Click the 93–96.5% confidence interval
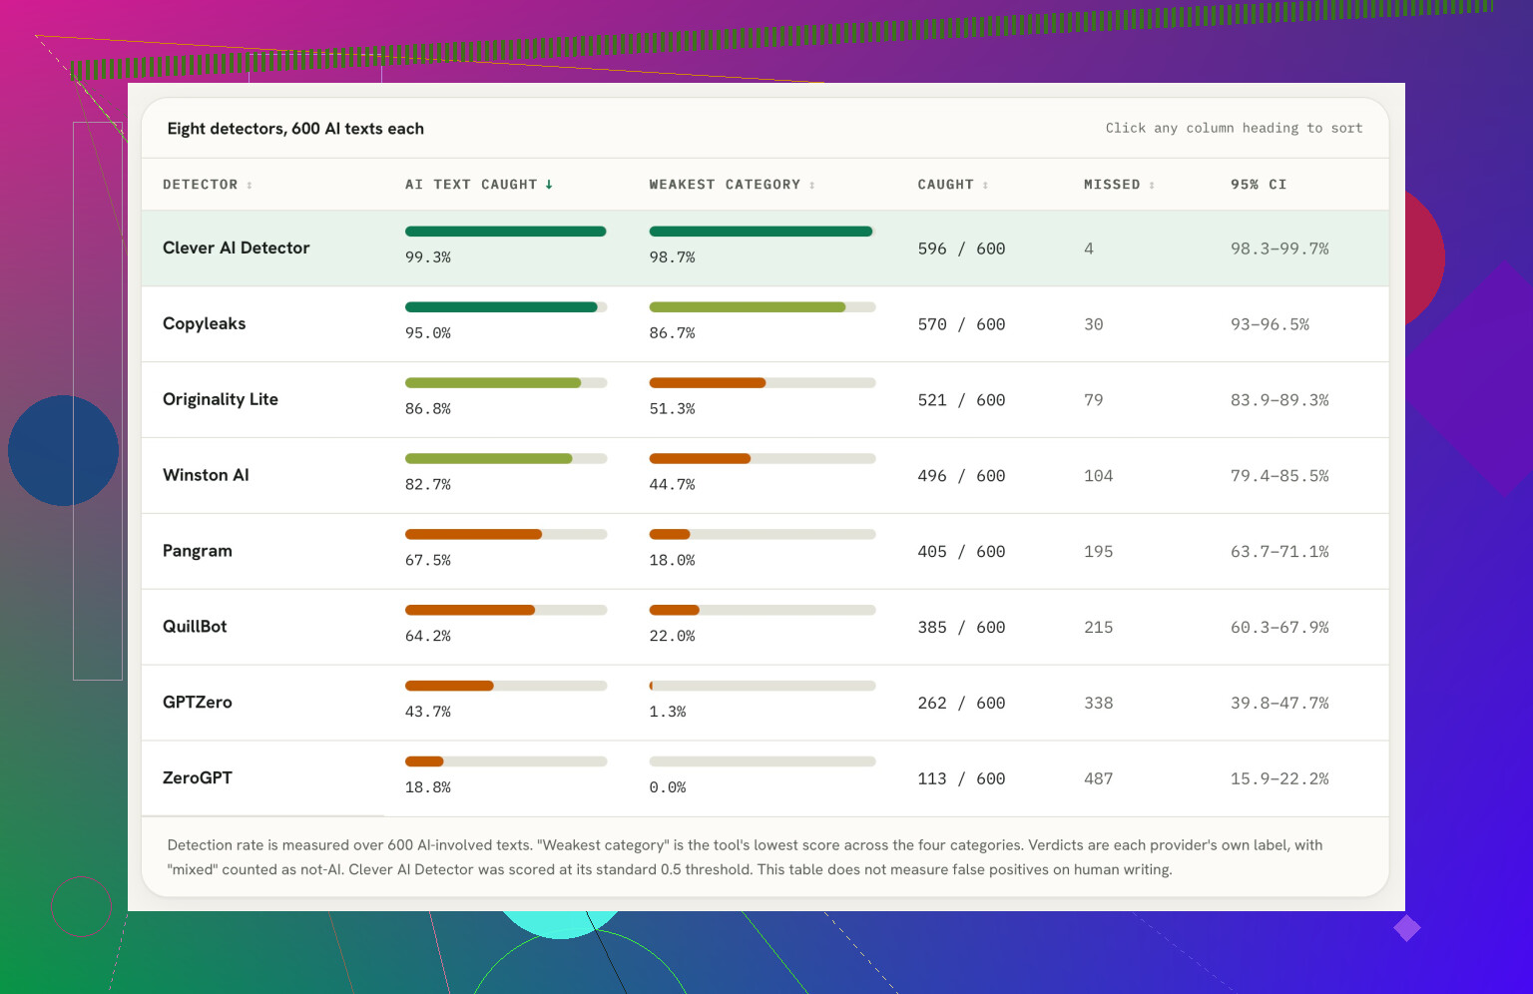1533x994 pixels. pos(1270,324)
